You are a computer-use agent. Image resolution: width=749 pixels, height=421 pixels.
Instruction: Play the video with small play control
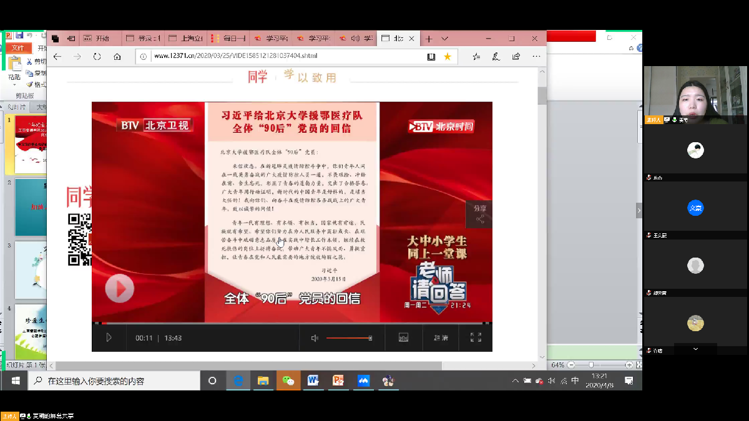click(x=109, y=338)
